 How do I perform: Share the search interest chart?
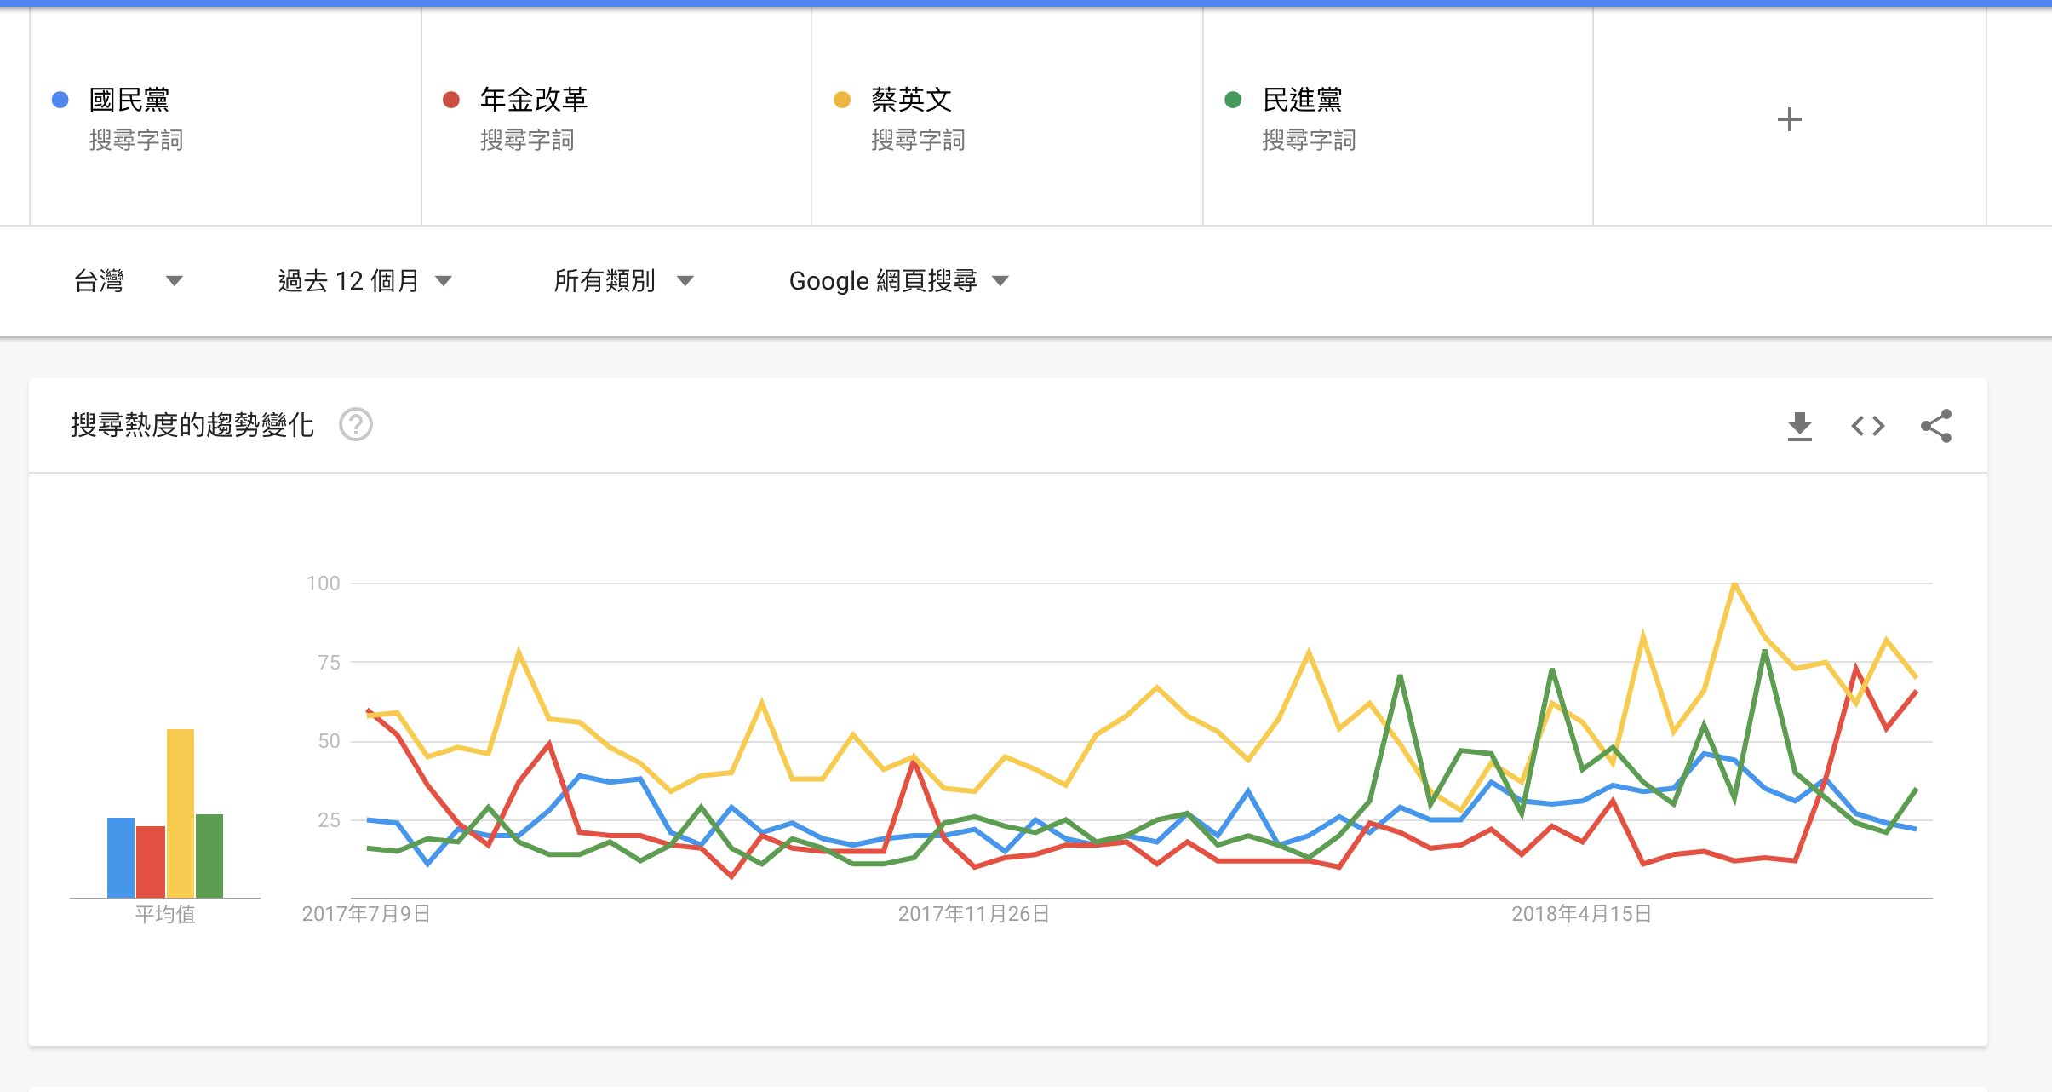[x=1935, y=426]
